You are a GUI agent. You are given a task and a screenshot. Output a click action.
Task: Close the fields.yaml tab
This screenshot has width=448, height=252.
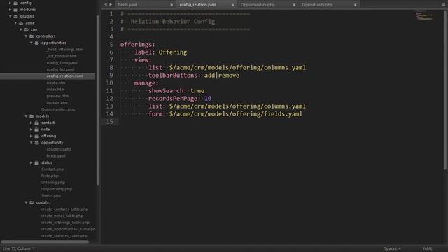coord(171,5)
